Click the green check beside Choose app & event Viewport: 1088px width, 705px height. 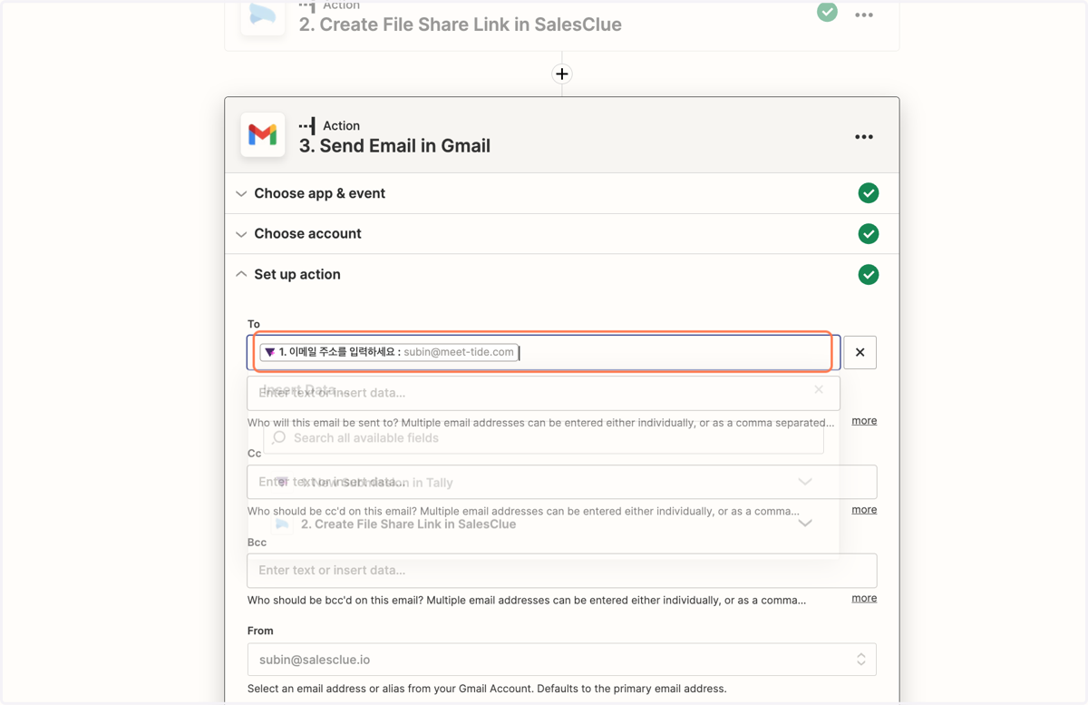(x=869, y=193)
